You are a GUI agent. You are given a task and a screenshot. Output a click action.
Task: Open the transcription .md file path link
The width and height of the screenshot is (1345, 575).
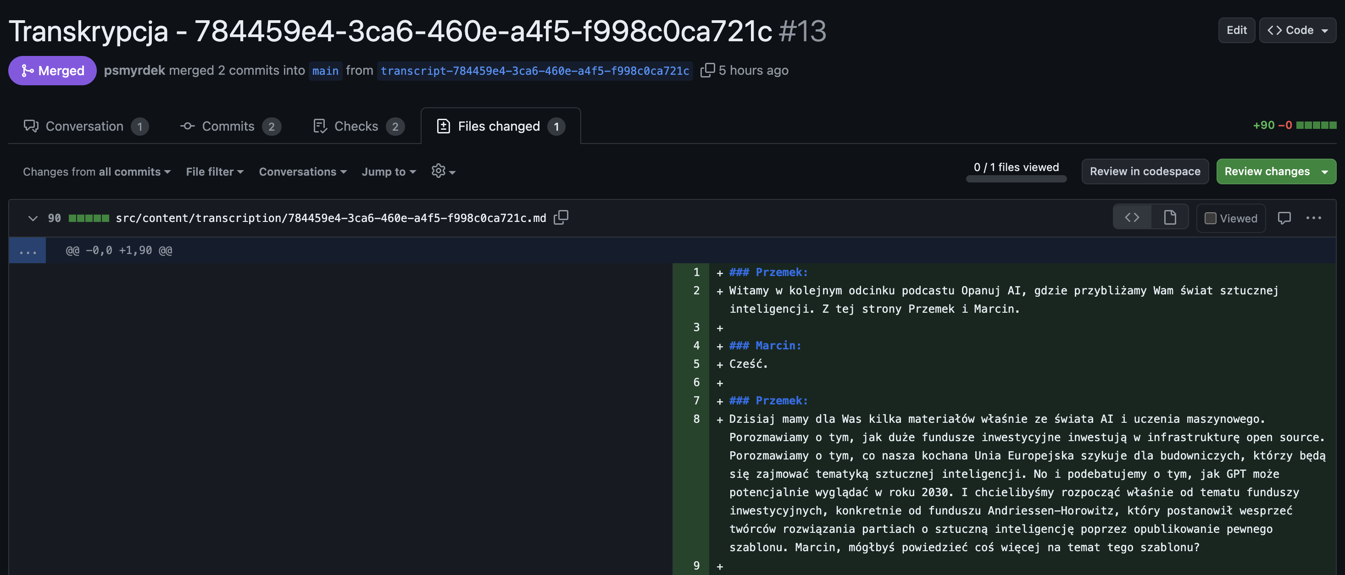(330, 218)
